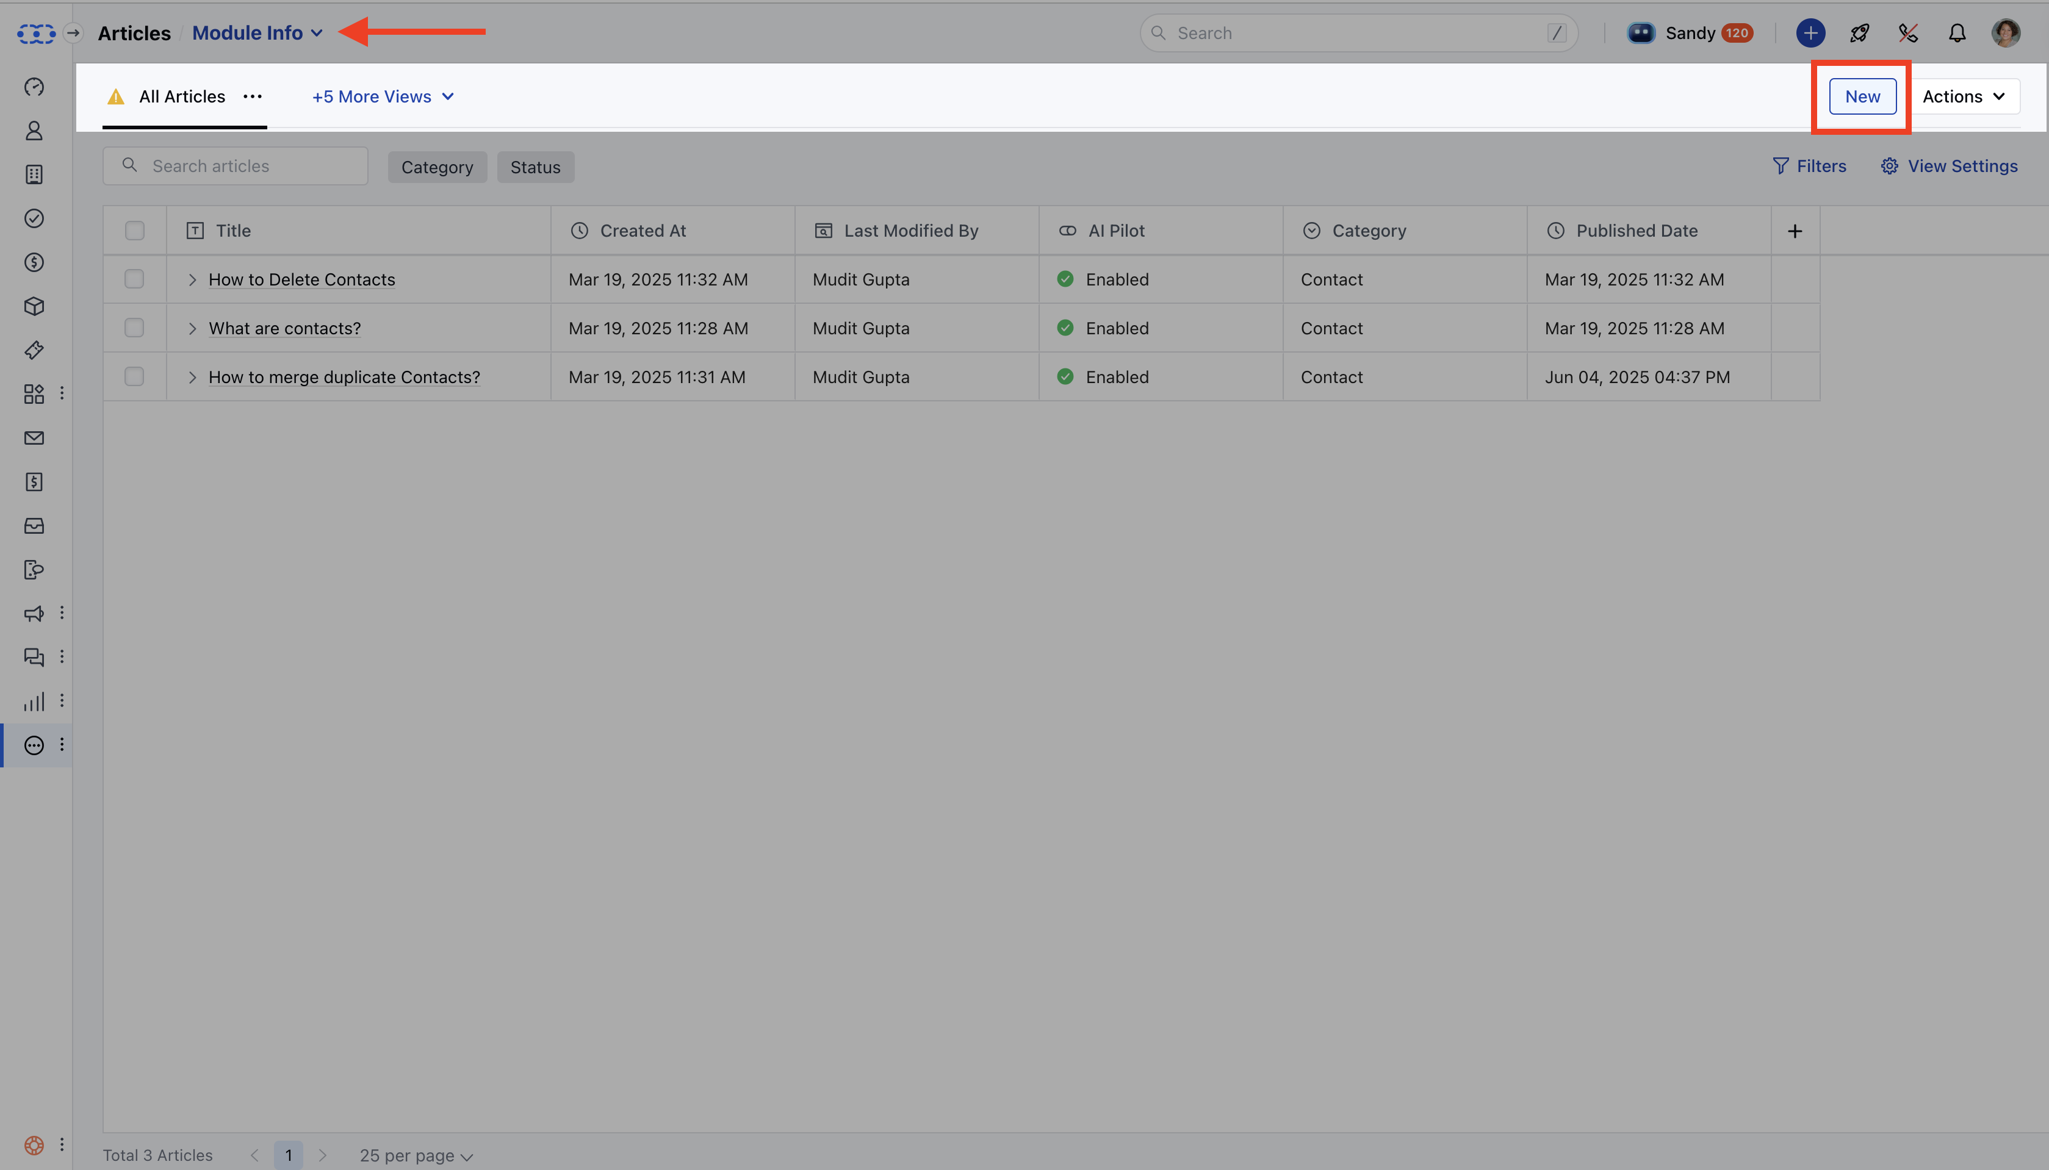The width and height of the screenshot is (2049, 1170).
Task: Open the email envelope sidebar icon
Action: click(x=34, y=438)
